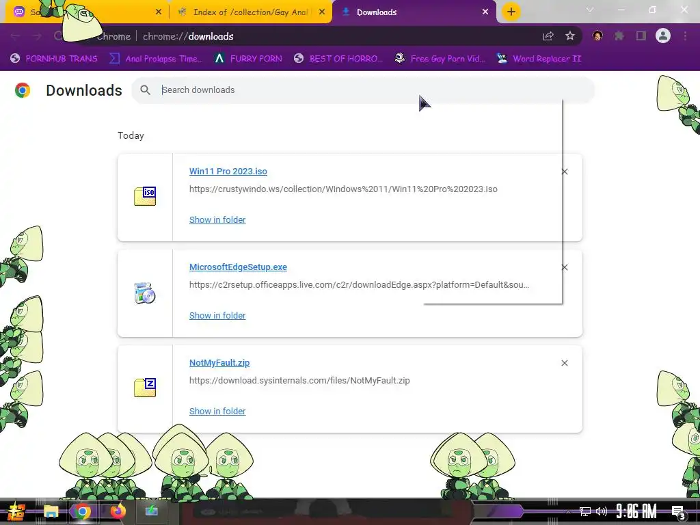The width and height of the screenshot is (700, 525).
Task: Click the taskbar clock showing 9:06 AM
Action: point(636,511)
